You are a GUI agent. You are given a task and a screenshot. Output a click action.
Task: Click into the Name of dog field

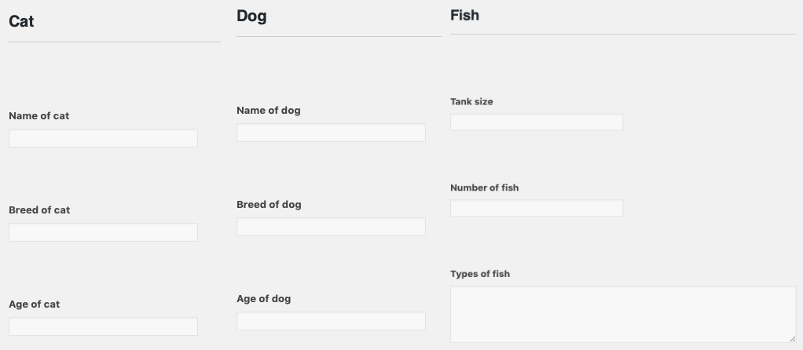coord(331,133)
